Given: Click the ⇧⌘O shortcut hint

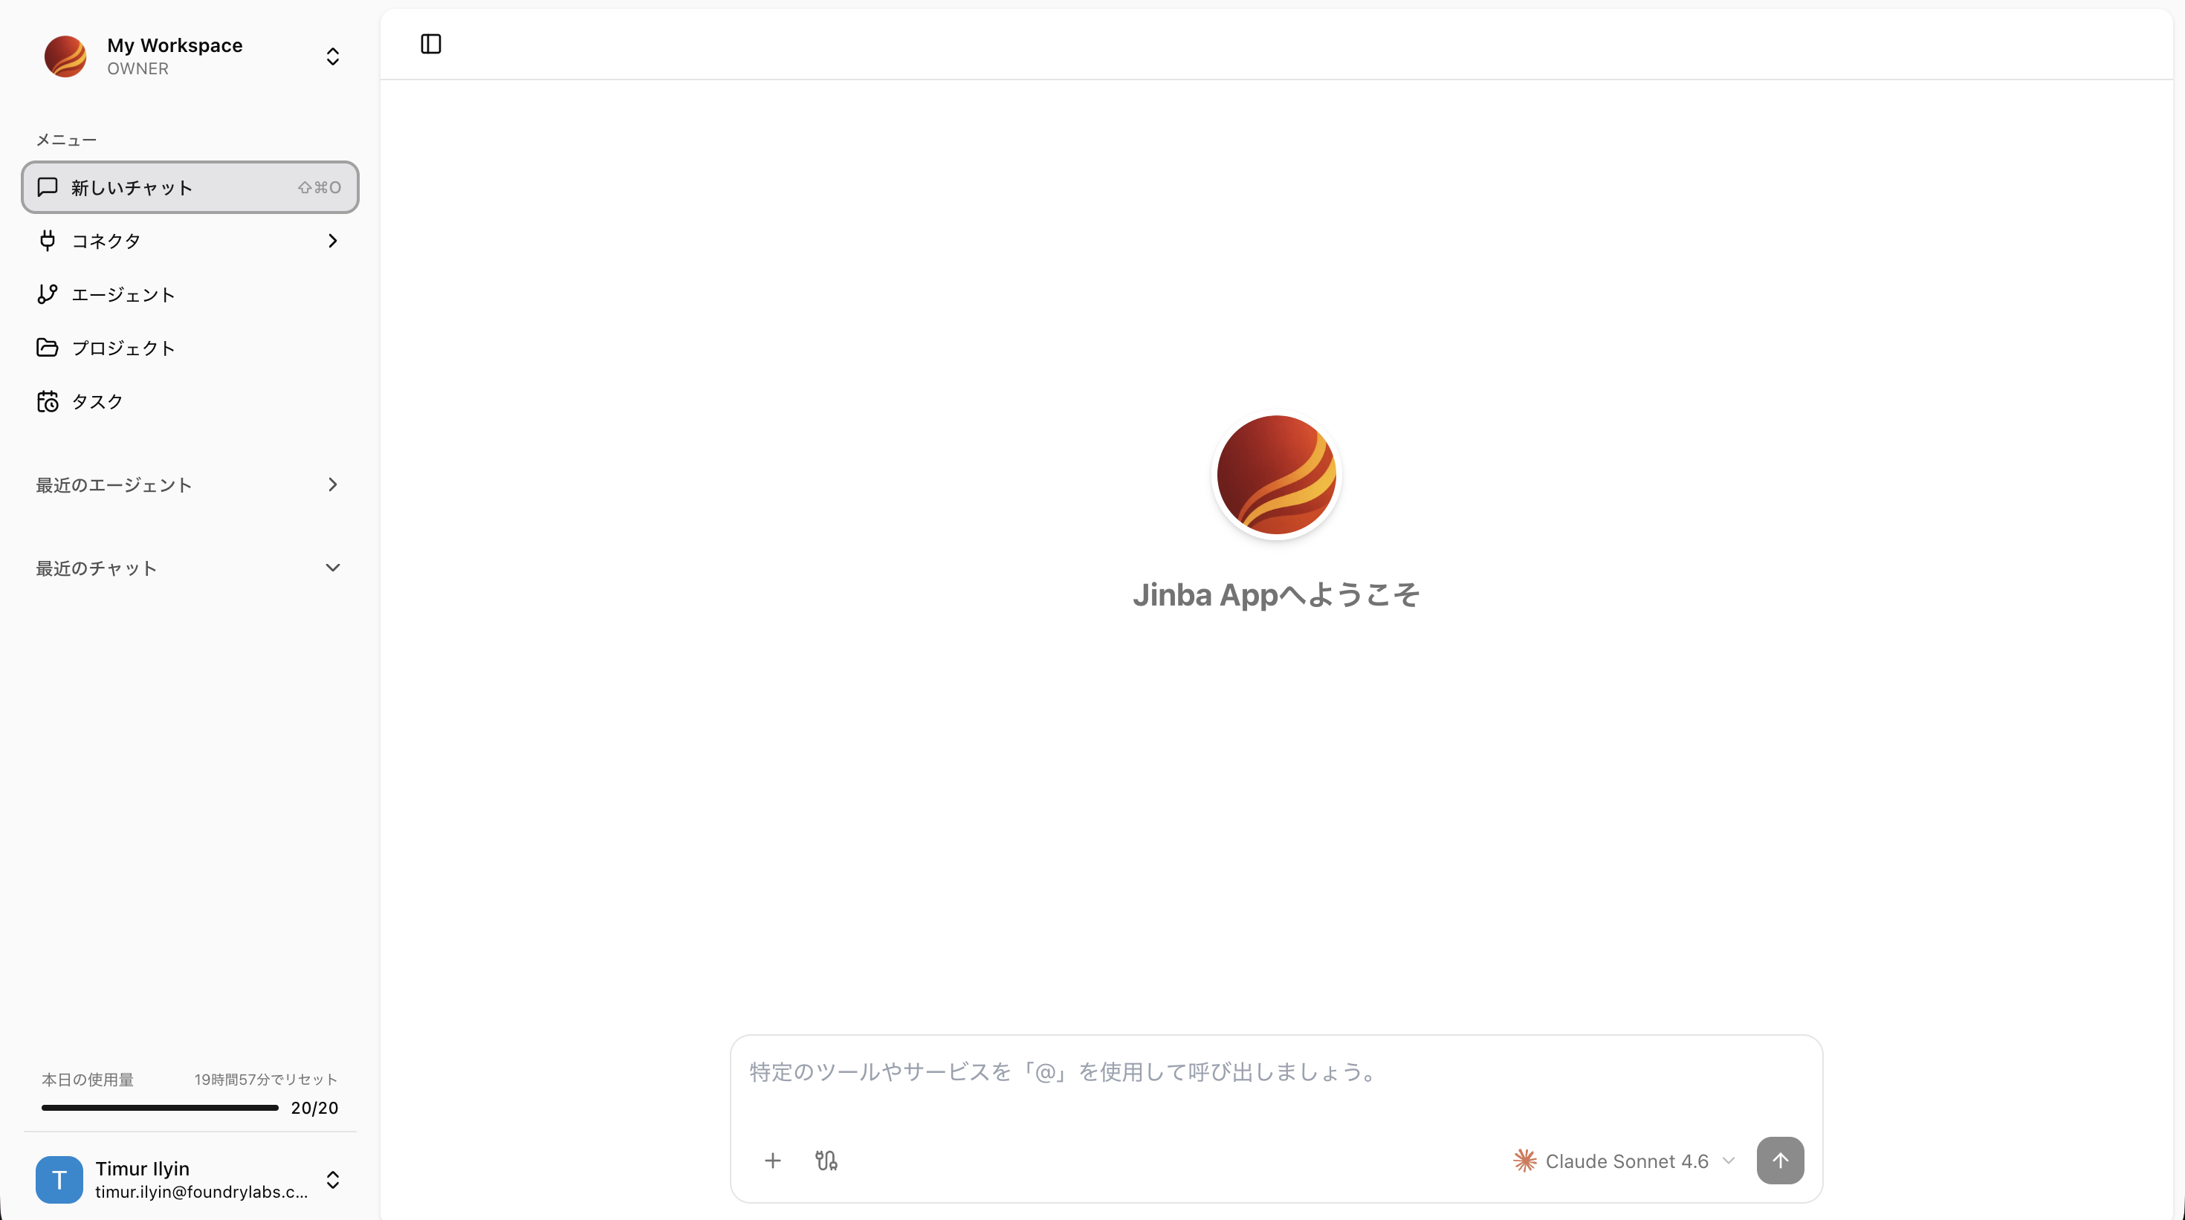Looking at the screenshot, I should point(319,187).
